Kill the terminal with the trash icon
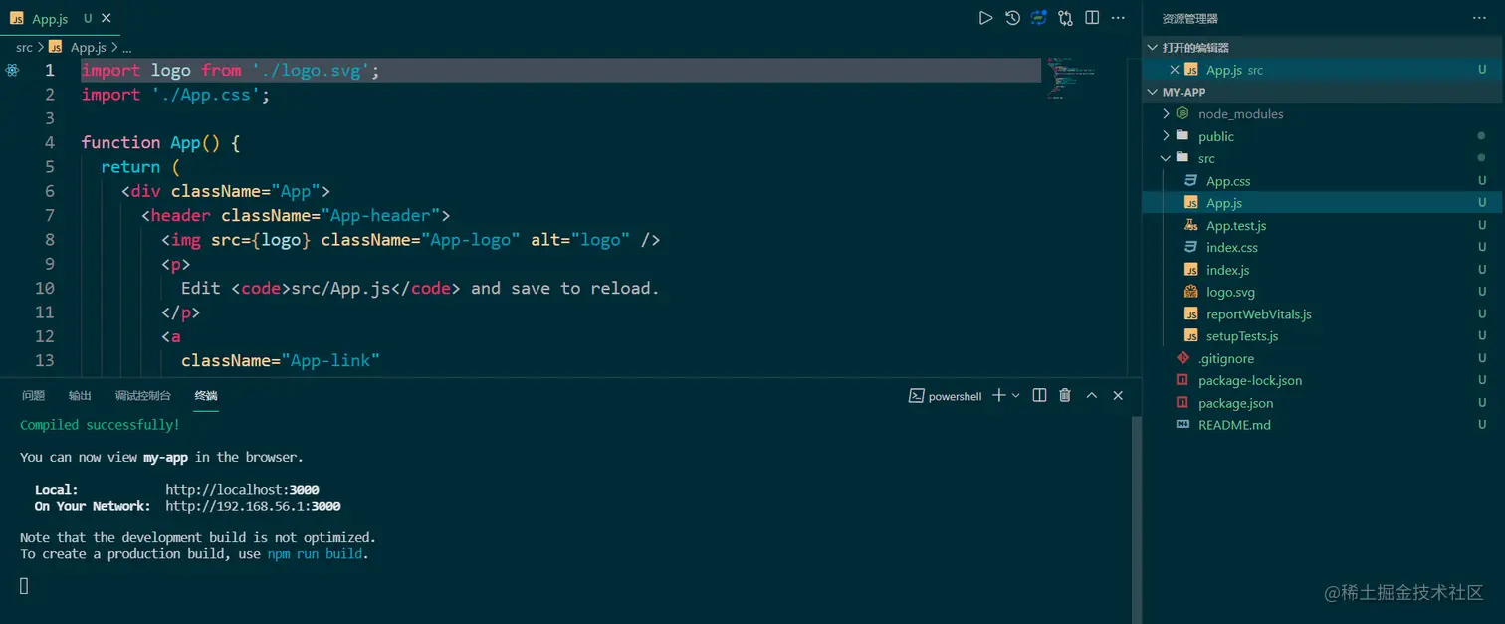The width and height of the screenshot is (1505, 624). 1065,395
